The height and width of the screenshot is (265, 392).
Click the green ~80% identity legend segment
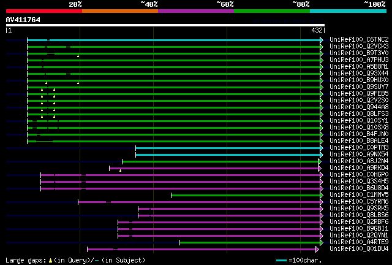(272, 11)
